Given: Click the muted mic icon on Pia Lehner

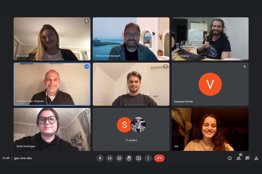Looking at the screenshot, I should [87, 21].
